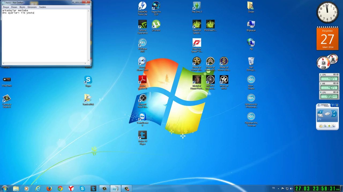Open Görünüm menu in Not Defteri
The width and height of the screenshot is (343, 192).
[x=32, y=7]
